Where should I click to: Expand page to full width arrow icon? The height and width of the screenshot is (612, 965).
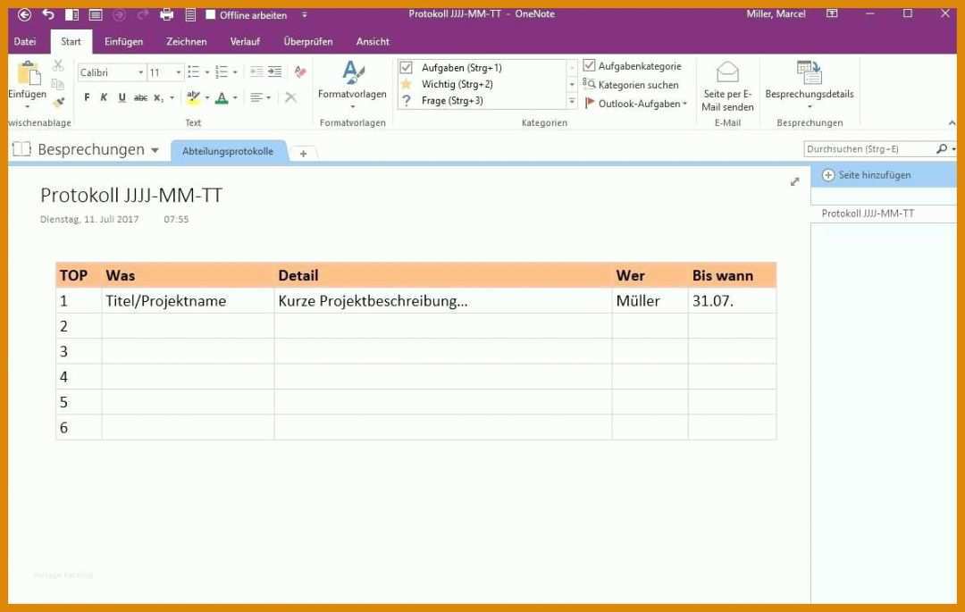(794, 181)
